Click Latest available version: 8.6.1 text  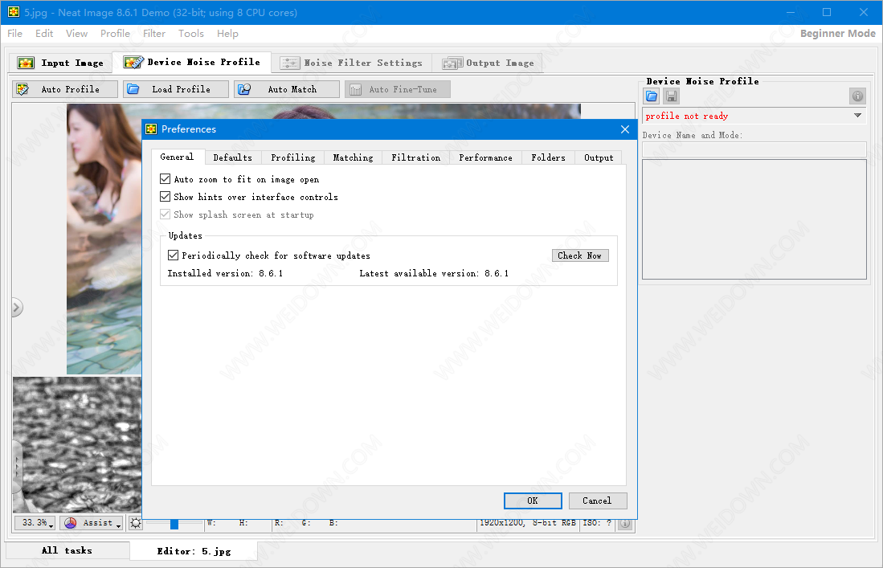tap(434, 273)
